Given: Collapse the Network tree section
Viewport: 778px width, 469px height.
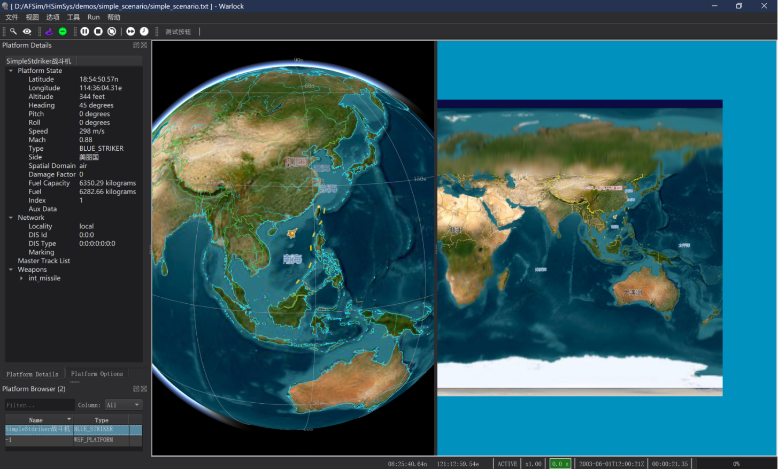Looking at the screenshot, I should pos(11,218).
